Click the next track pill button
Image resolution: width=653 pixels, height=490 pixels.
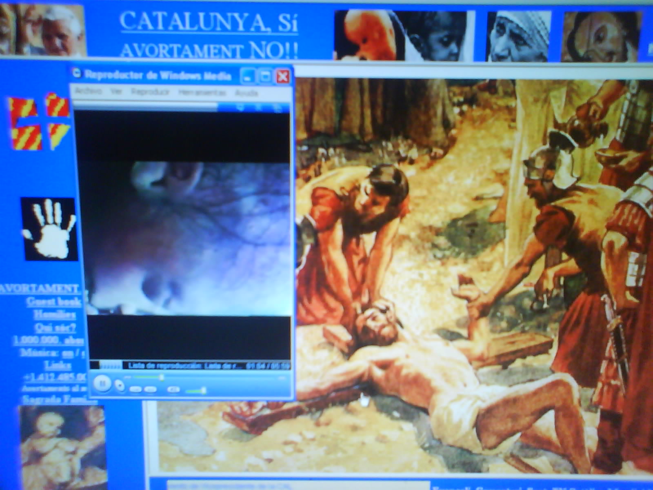(x=150, y=390)
